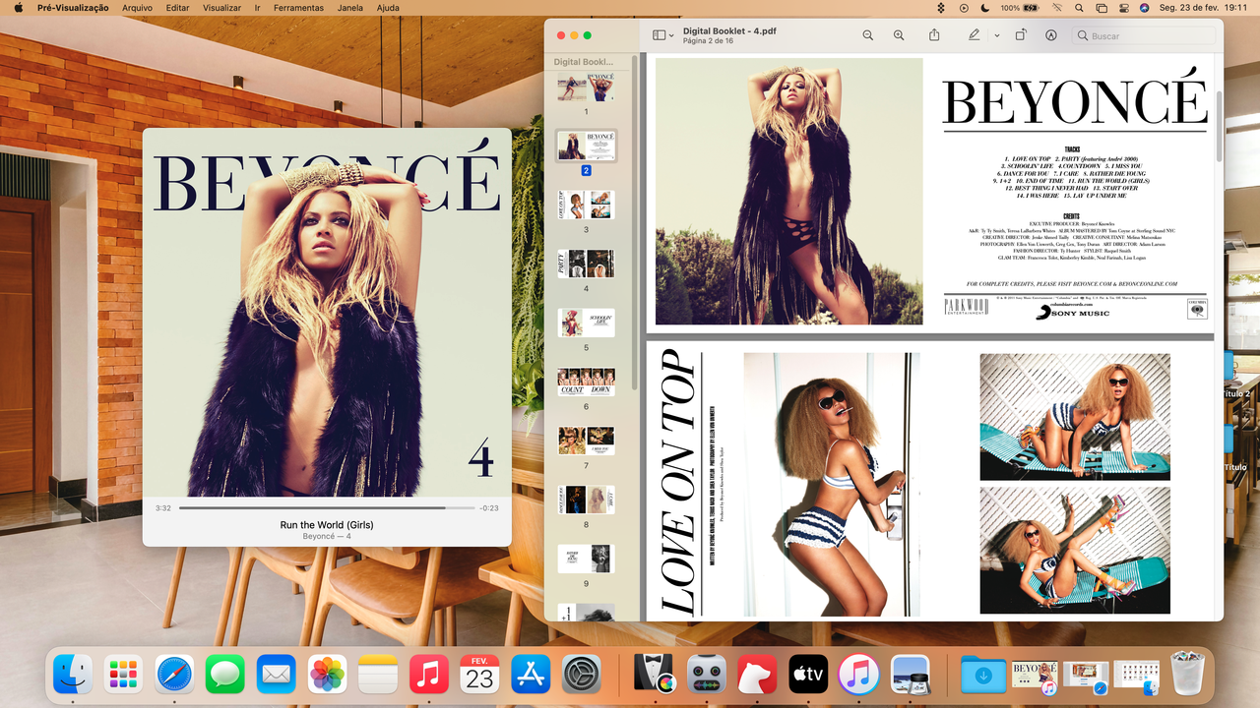Open the Ajuda menu
Image resolution: width=1260 pixels, height=708 pixels.
click(388, 8)
